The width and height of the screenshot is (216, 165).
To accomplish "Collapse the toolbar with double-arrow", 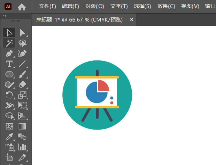I will pyautogui.click(x=5, y=16).
